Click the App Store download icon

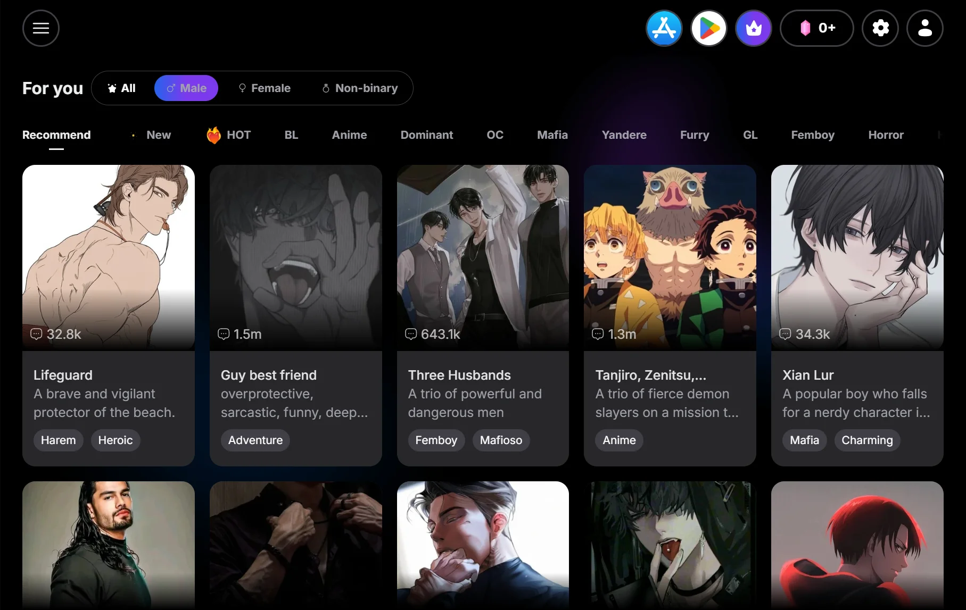(664, 28)
